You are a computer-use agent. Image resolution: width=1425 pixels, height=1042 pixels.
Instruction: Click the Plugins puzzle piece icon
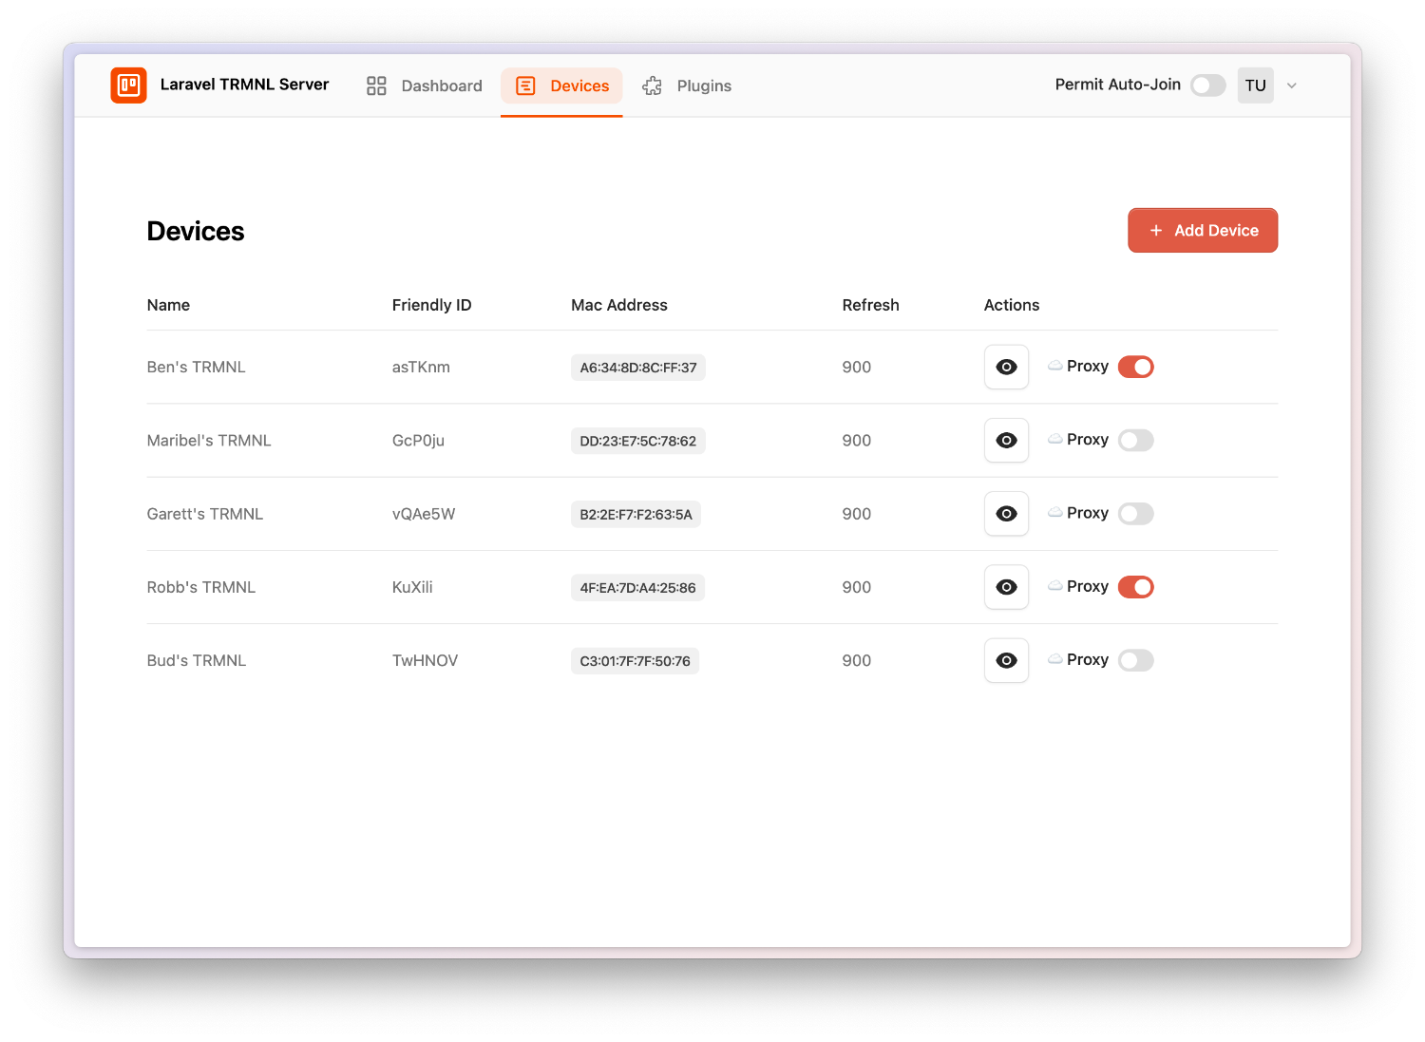pos(652,85)
